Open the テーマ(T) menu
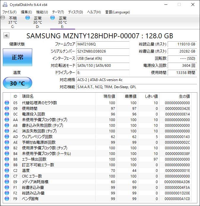Viewport: 200px width, 206px height. tap(58, 12)
